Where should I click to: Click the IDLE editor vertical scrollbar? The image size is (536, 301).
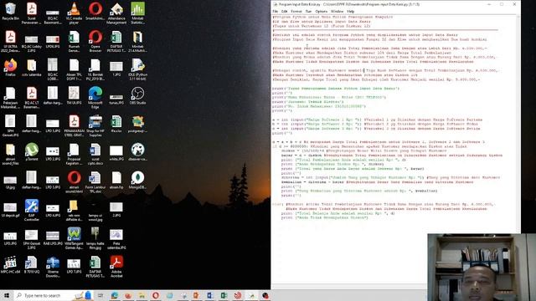[518, 123]
